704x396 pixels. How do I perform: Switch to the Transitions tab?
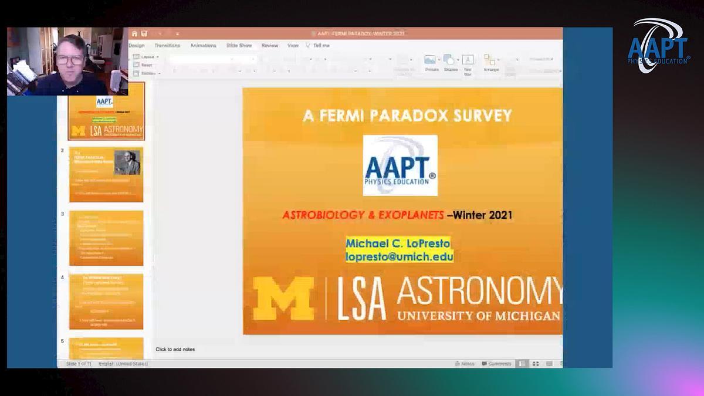click(x=168, y=45)
